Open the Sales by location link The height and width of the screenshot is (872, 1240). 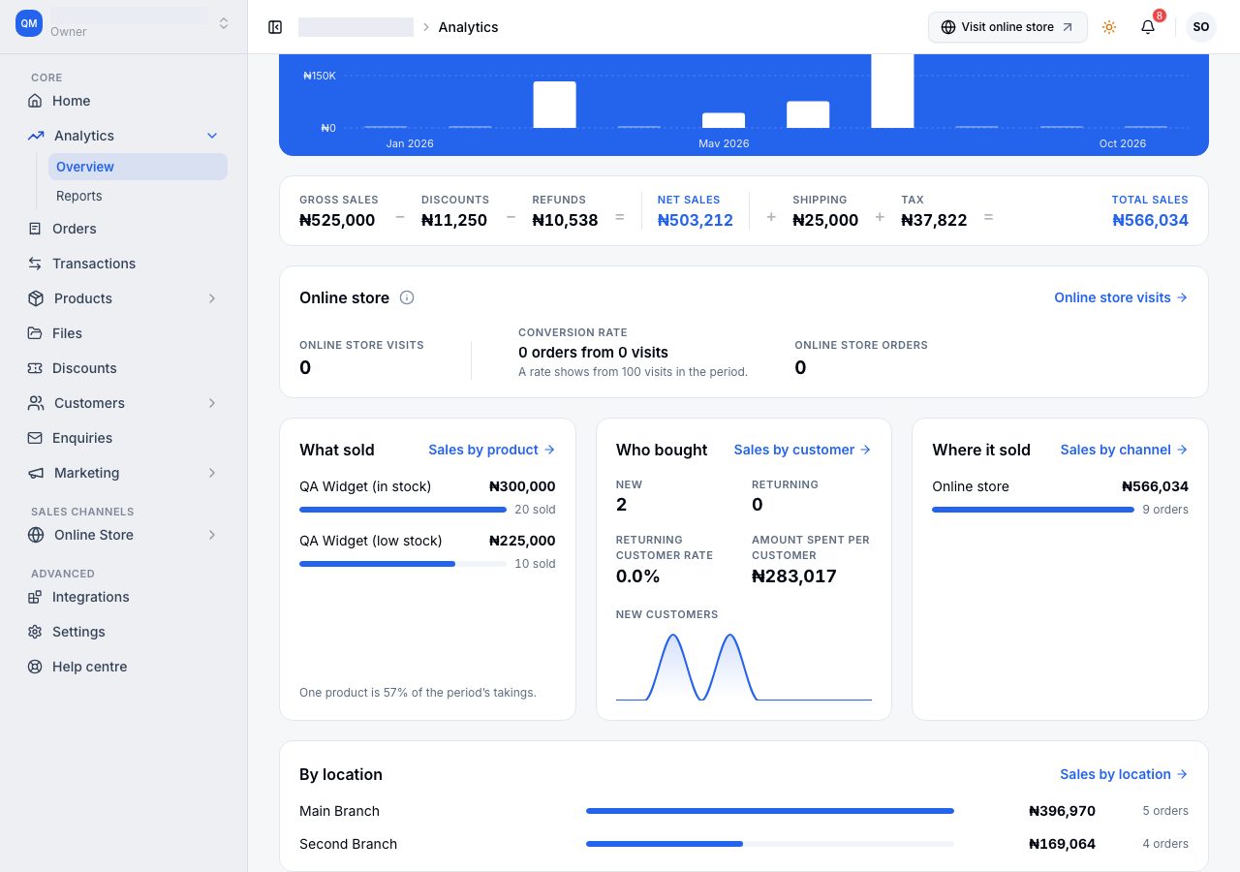coord(1125,774)
